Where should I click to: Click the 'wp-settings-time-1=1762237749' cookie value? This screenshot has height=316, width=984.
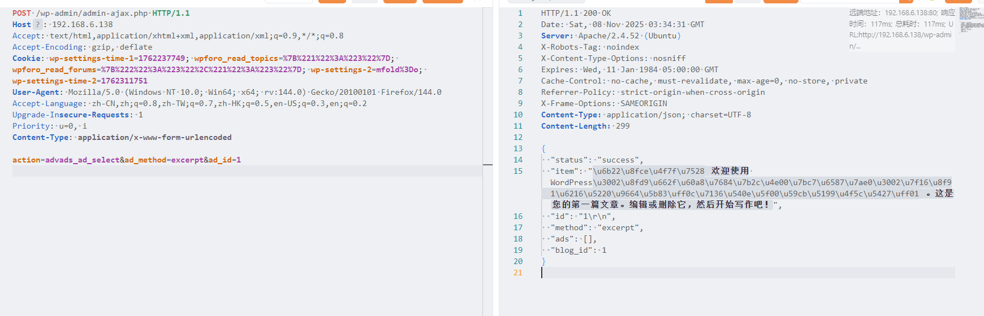pos(117,58)
